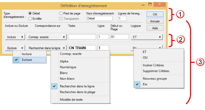Click the CN TRAIN text field

[82, 48]
